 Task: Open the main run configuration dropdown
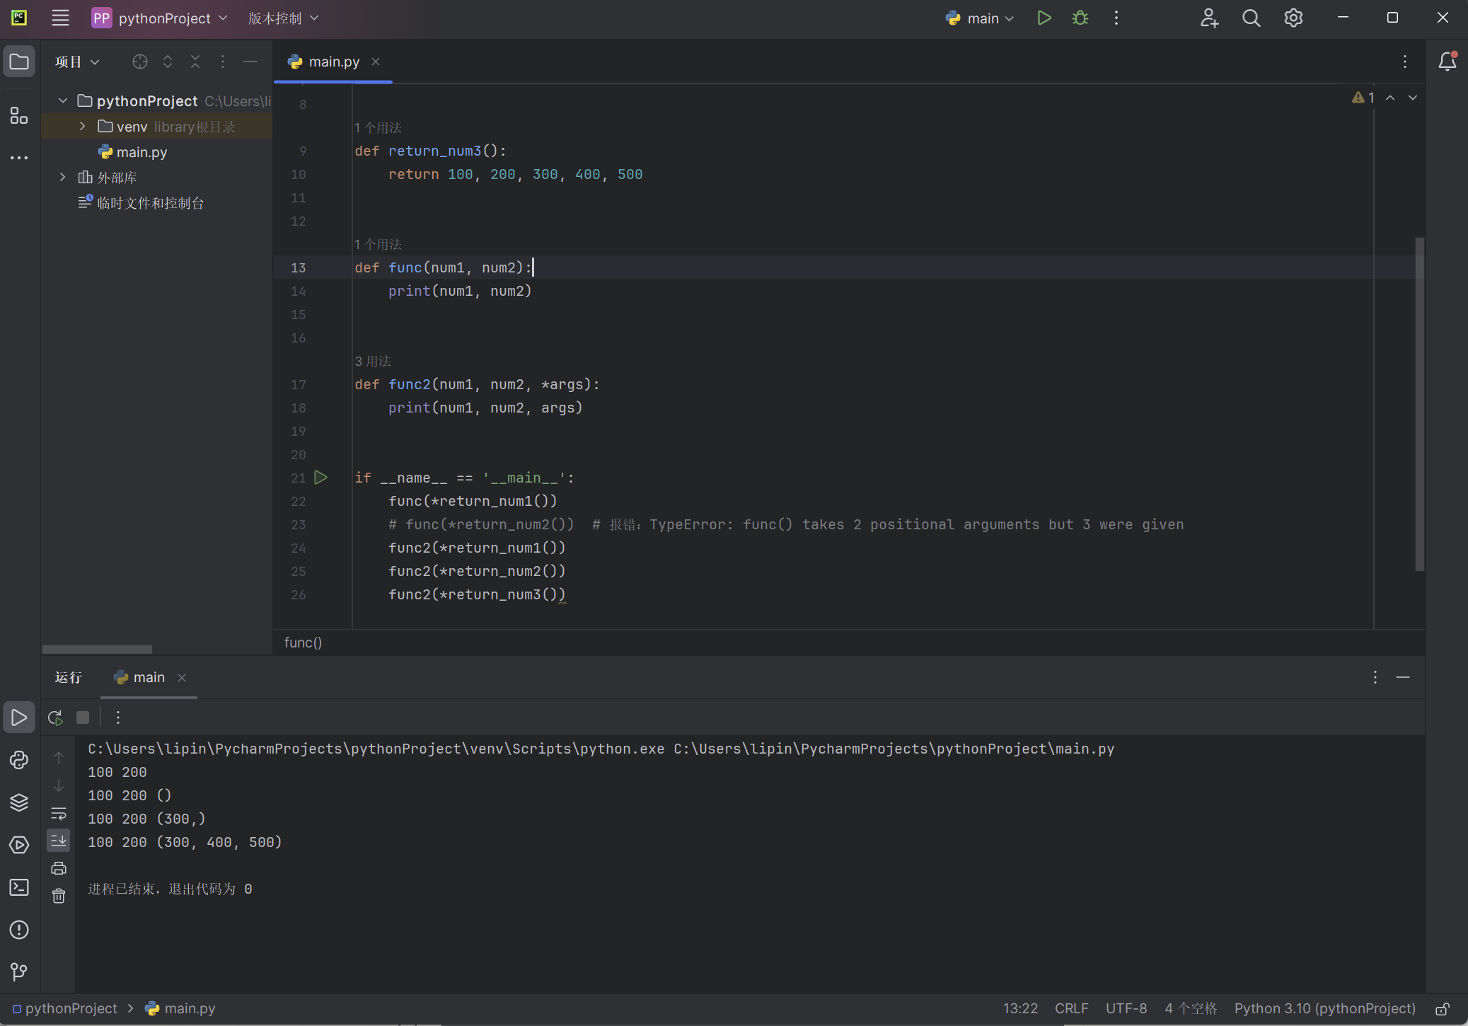tap(981, 18)
